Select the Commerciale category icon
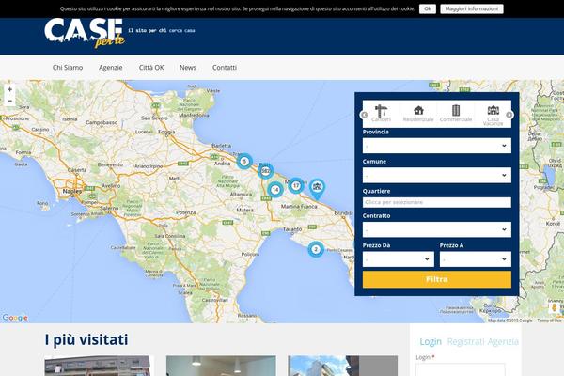The image size is (564, 376). click(x=456, y=114)
